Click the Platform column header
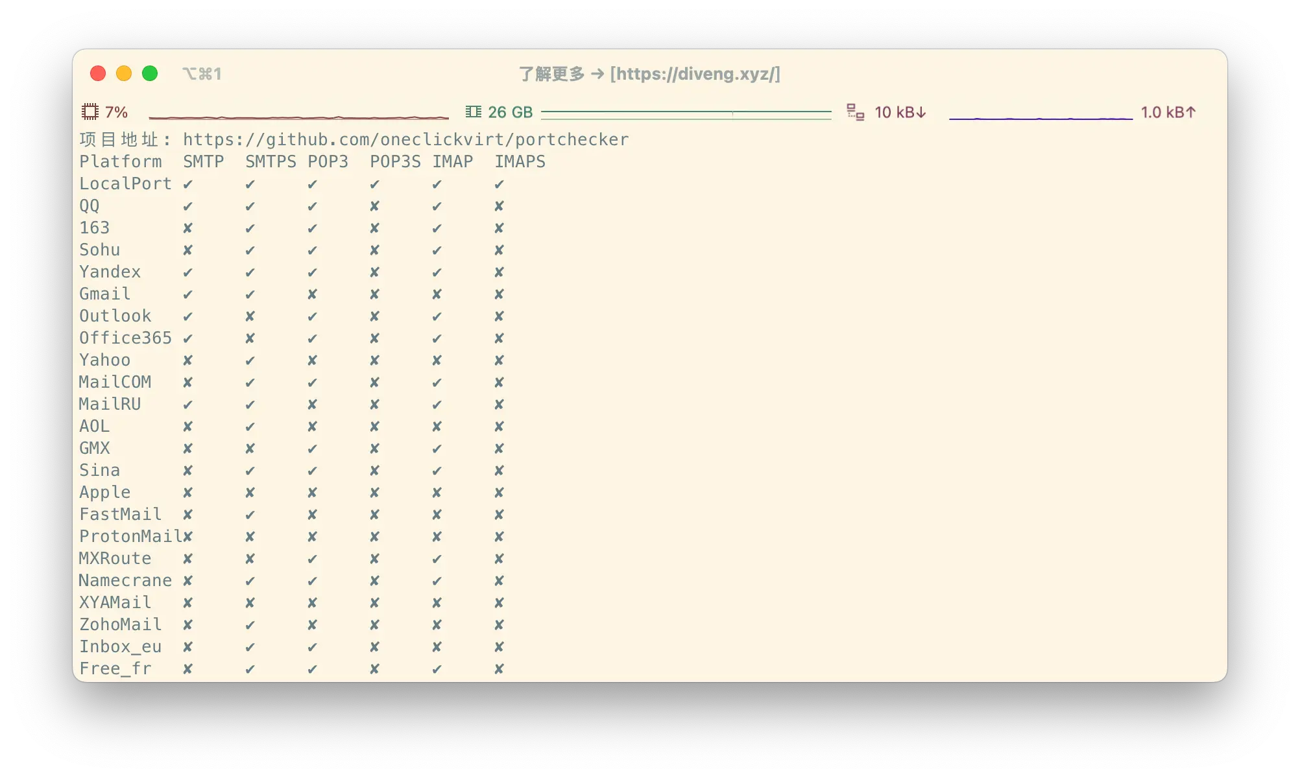Screen dimensions: 1300x778 point(121,161)
